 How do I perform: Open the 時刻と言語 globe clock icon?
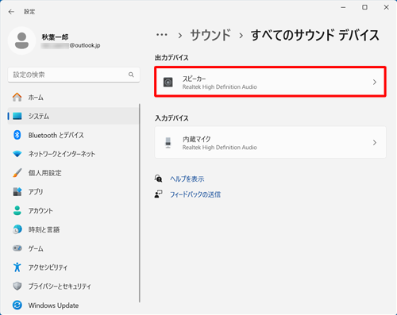(17, 229)
